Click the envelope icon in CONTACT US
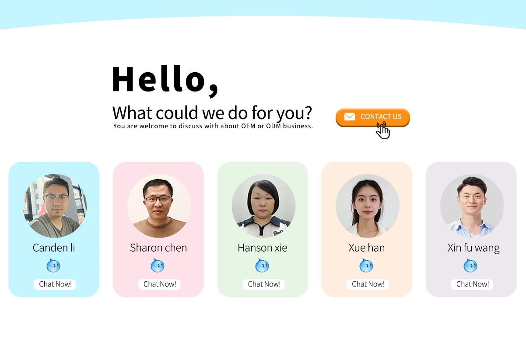526x350 pixels. (x=349, y=116)
